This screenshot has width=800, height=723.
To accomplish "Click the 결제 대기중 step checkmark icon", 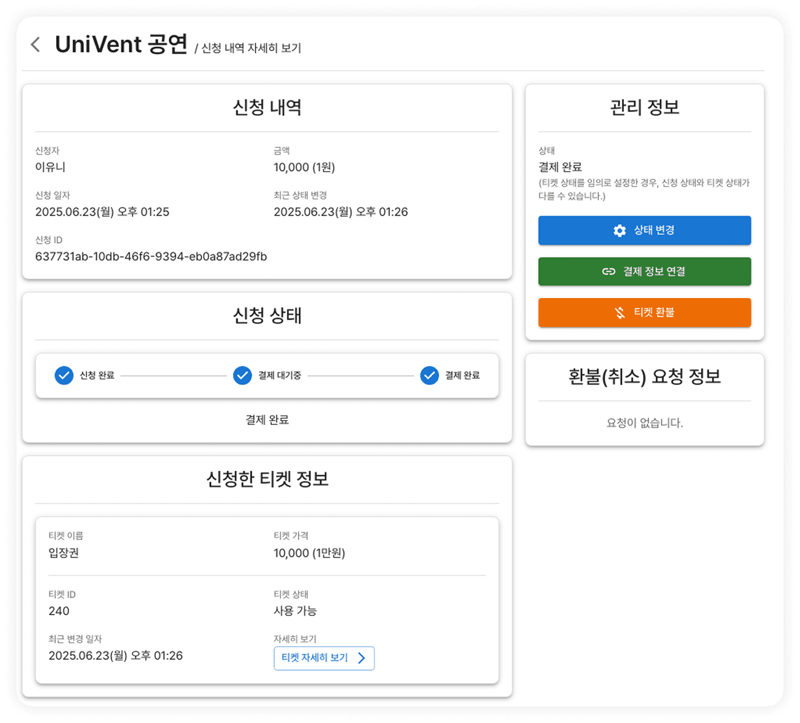I will (243, 375).
